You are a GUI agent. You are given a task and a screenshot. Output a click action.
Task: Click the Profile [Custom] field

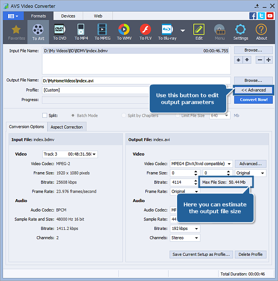click(96, 90)
